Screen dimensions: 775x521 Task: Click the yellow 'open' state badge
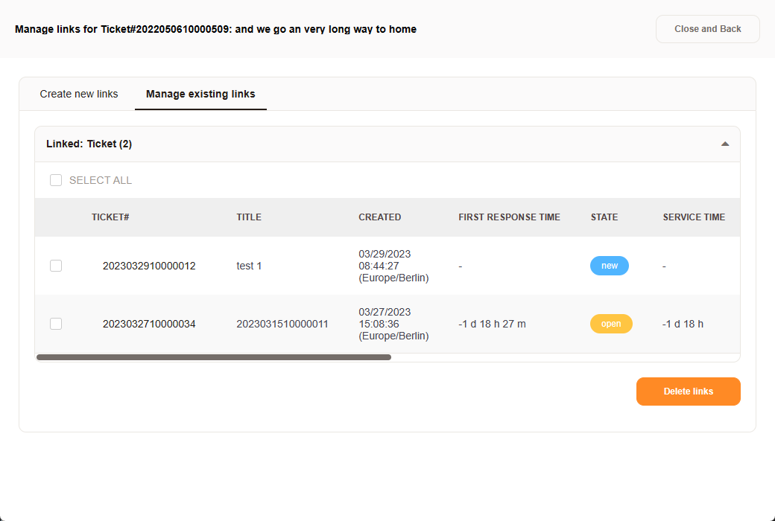pyautogui.click(x=611, y=324)
